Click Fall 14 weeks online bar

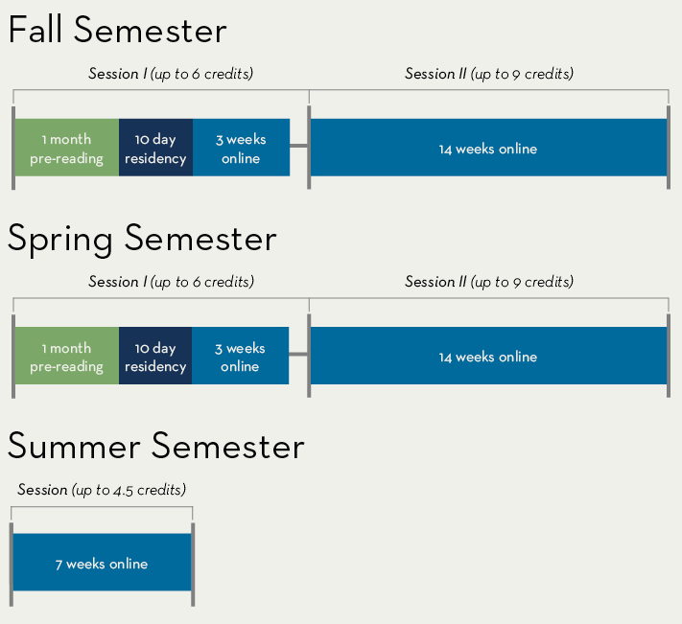(488, 149)
